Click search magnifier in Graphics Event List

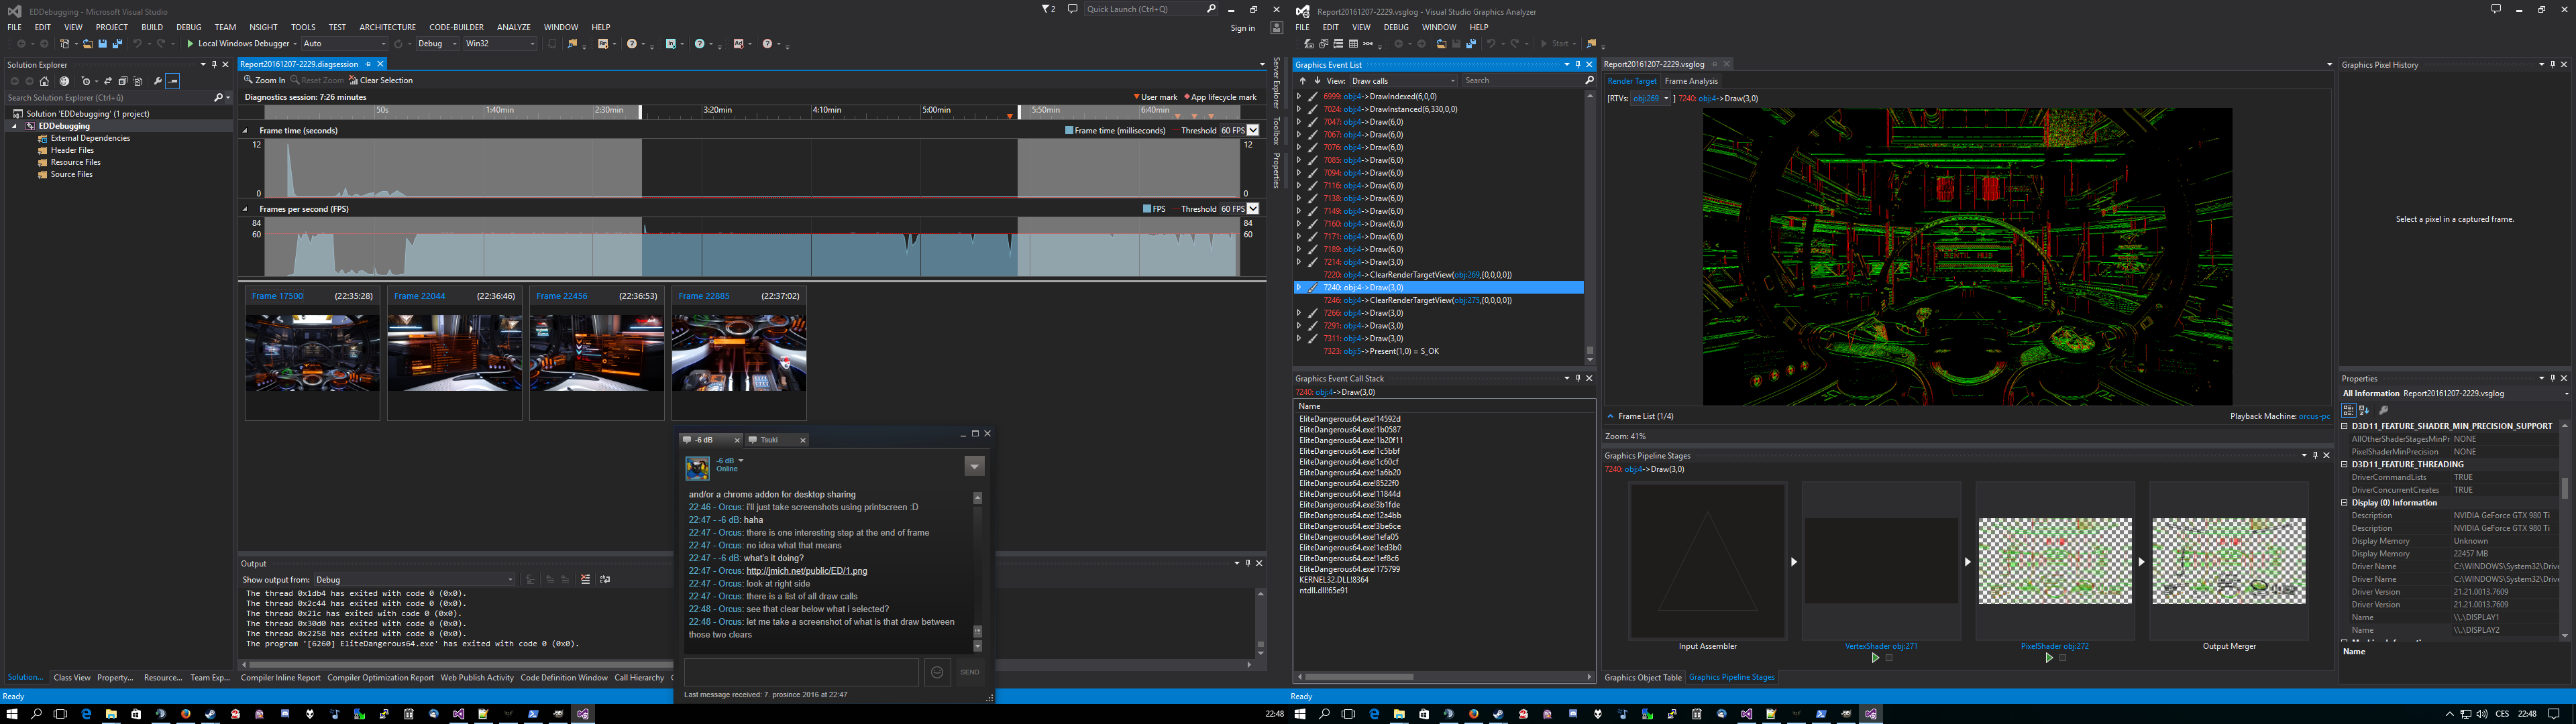click(x=1589, y=81)
